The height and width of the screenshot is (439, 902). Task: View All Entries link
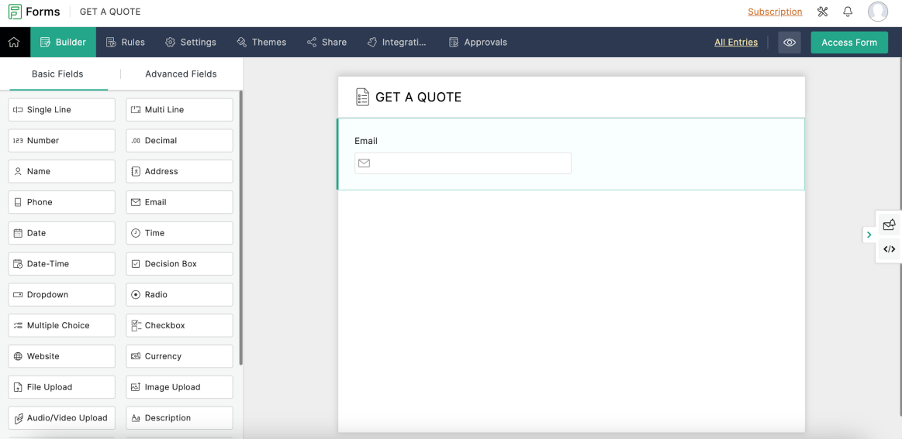pos(736,42)
